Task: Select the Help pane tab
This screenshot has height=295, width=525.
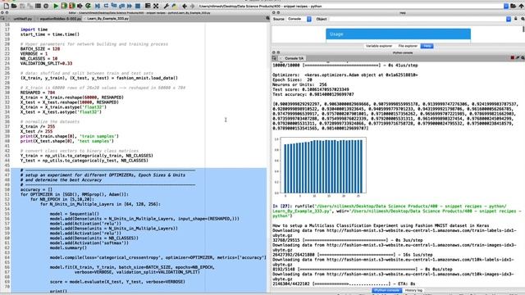Action: tap(427, 46)
